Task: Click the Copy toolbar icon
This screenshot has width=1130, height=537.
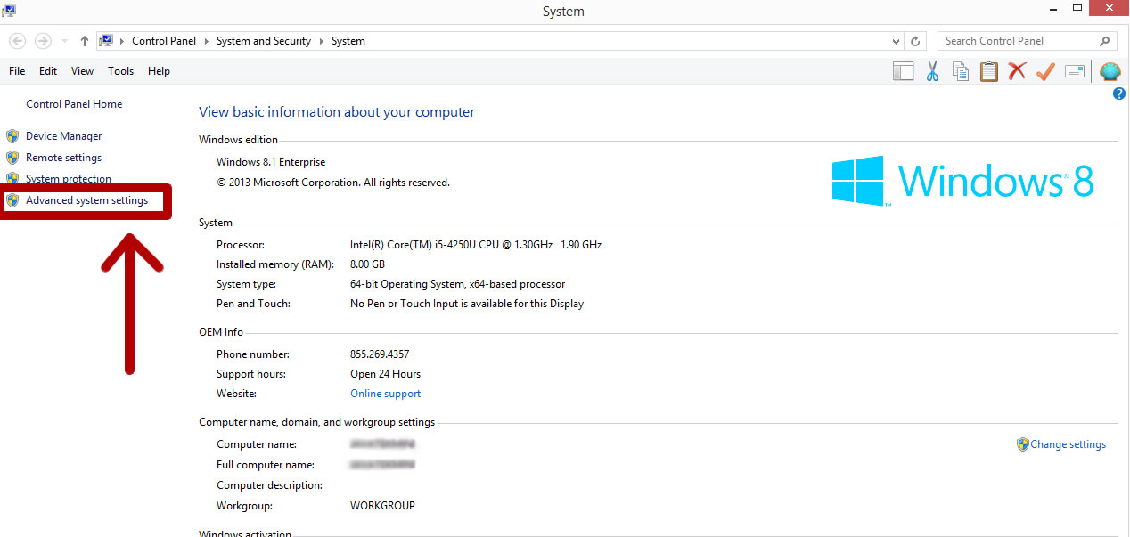Action: click(x=961, y=72)
